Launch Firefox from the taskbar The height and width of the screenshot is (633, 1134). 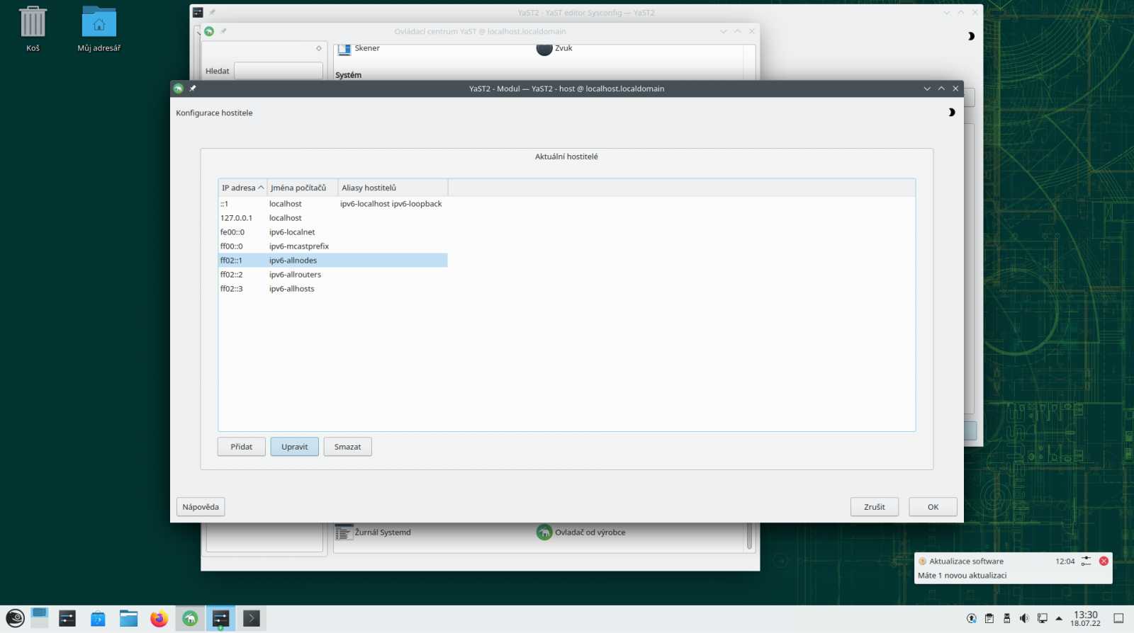pos(159,618)
